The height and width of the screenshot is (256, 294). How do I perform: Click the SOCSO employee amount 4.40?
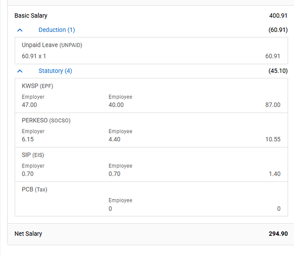(x=114, y=139)
